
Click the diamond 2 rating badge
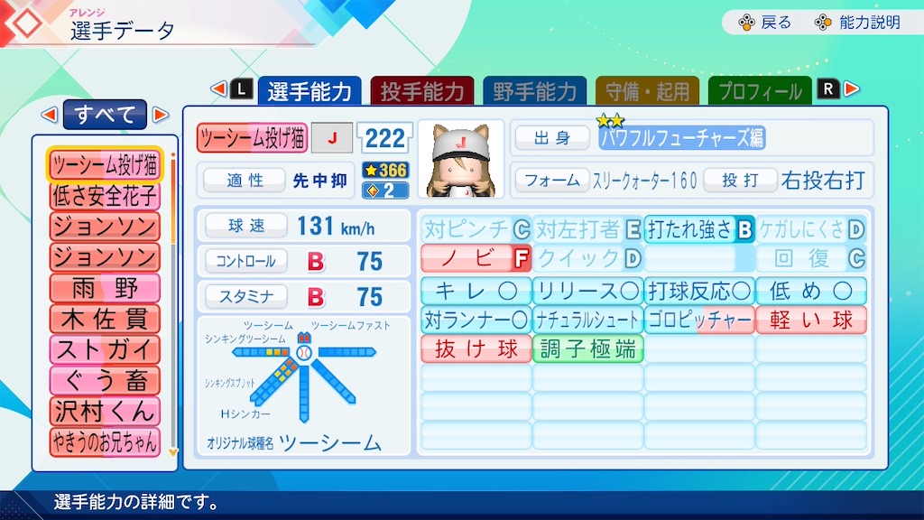coord(385,190)
